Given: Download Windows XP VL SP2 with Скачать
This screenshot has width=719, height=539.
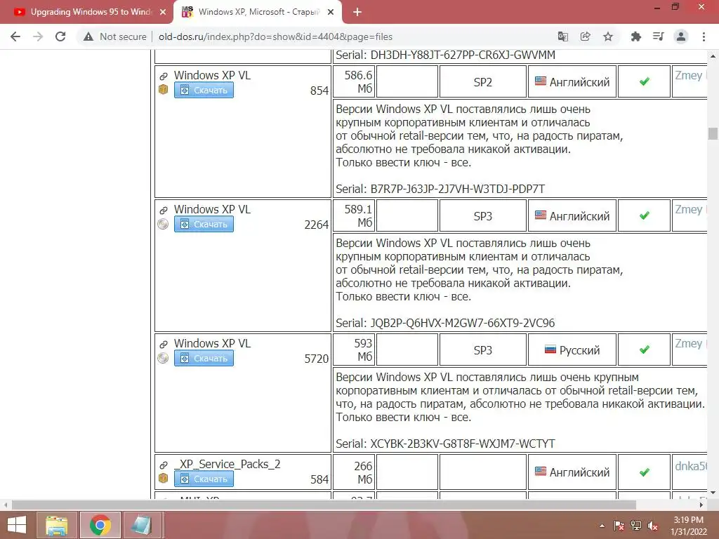Looking at the screenshot, I should click(x=204, y=90).
